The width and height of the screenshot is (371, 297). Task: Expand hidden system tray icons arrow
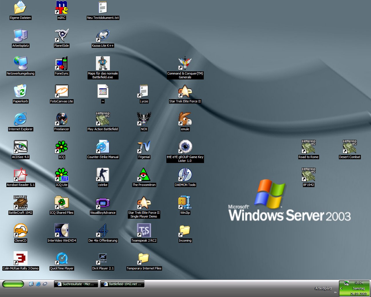341,288
